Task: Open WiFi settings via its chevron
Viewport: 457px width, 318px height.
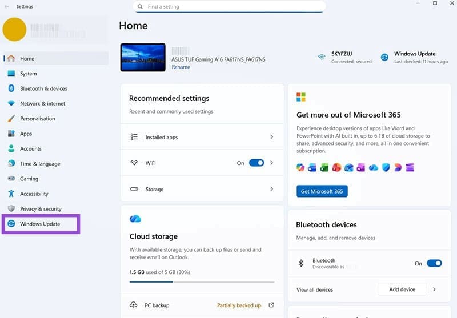Action: [x=272, y=163]
